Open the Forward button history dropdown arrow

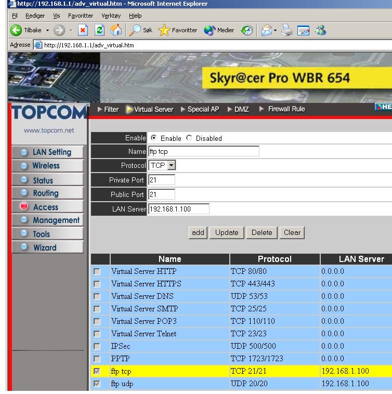point(71,30)
